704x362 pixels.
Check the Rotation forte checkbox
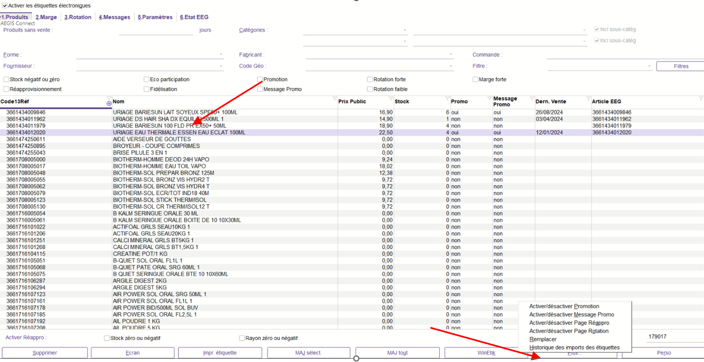coord(370,79)
